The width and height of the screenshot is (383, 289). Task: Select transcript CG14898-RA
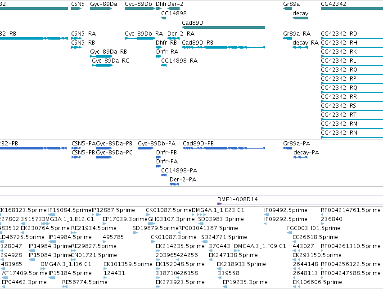click(179, 61)
